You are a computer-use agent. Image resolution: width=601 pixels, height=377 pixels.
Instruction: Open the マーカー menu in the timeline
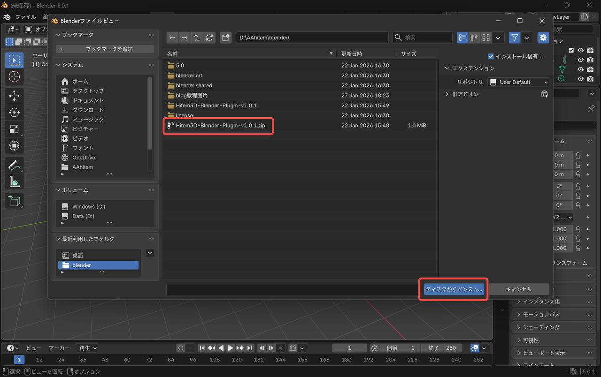click(x=59, y=347)
